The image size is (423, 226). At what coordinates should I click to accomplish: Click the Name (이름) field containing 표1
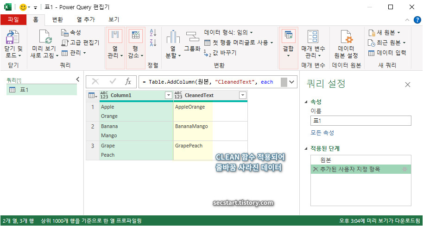pos(361,121)
